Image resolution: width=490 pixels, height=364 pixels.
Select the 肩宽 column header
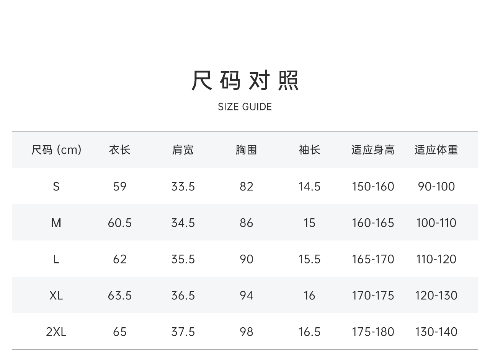[x=183, y=150]
